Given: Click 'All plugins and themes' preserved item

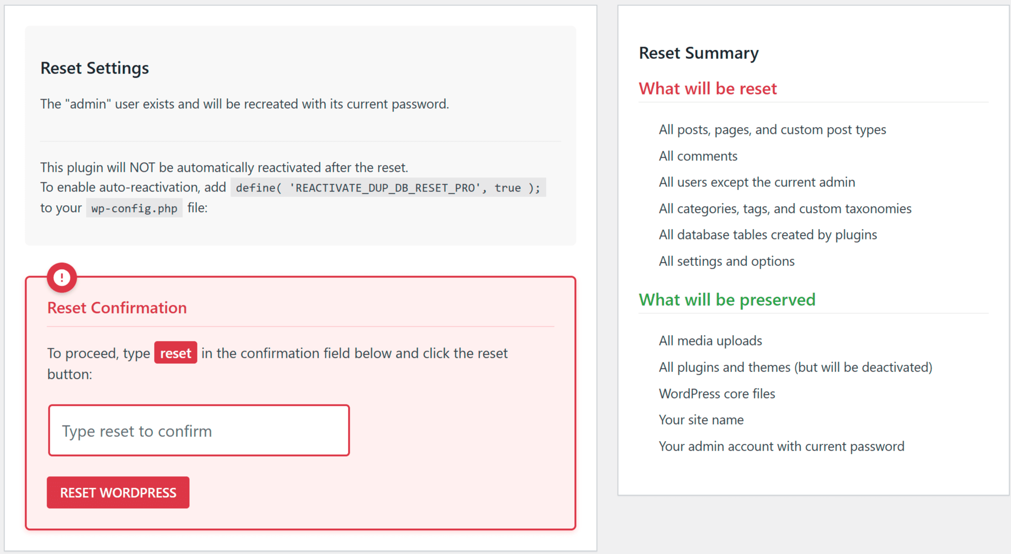Looking at the screenshot, I should pyautogui.click(x=795, y=368).
